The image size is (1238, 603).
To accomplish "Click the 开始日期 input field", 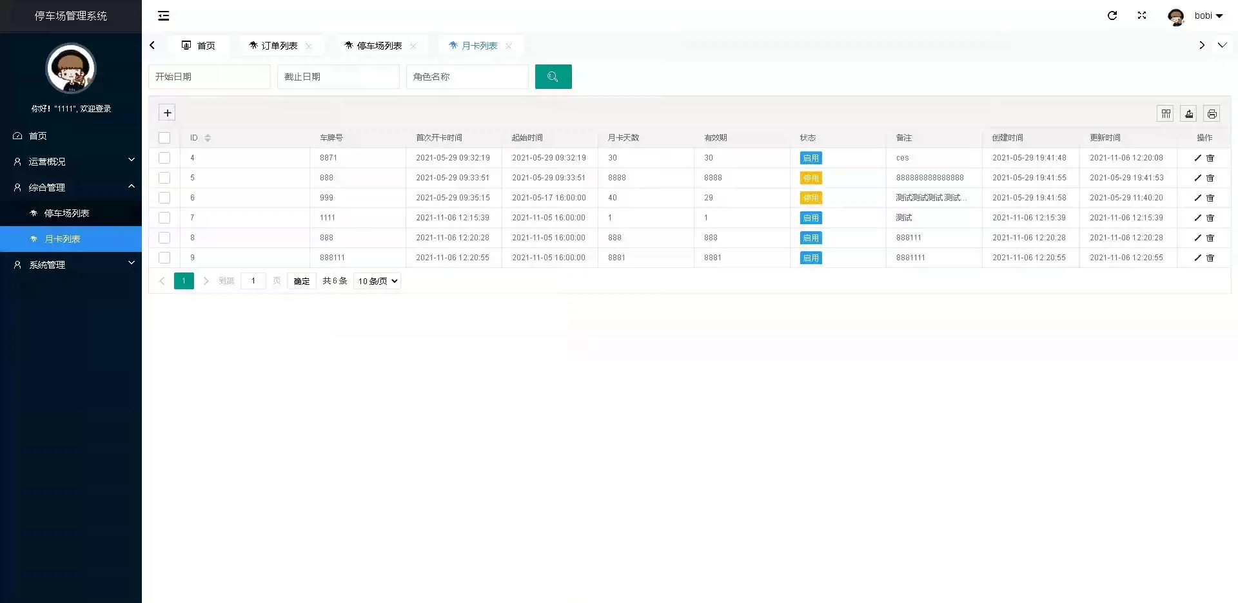I will pyautogui.click(x=209, y=77).
